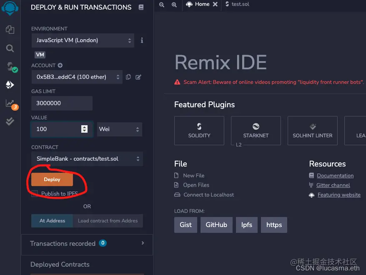The width and height of the screenshot is (366, 275).
Task: Click the Gas Limit input field
Action: click(62, 103)
